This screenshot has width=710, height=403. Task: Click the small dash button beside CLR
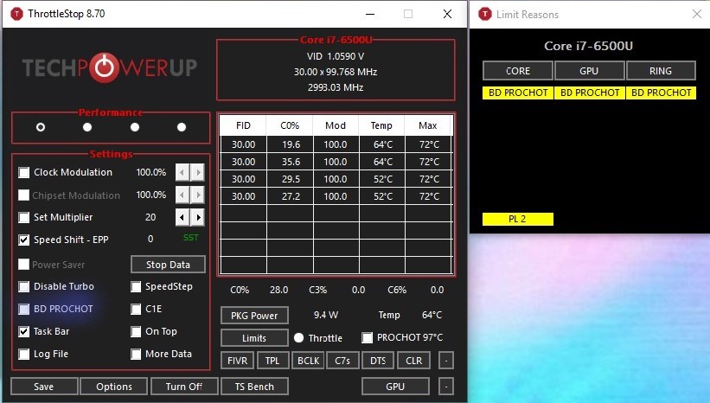[x=446, y=361]
